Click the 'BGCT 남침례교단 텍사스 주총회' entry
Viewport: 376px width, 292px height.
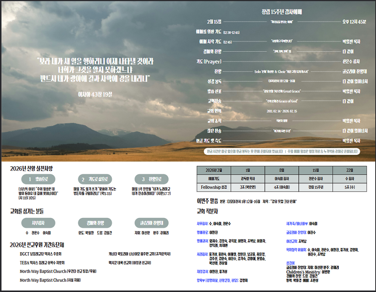click(41, 254)
